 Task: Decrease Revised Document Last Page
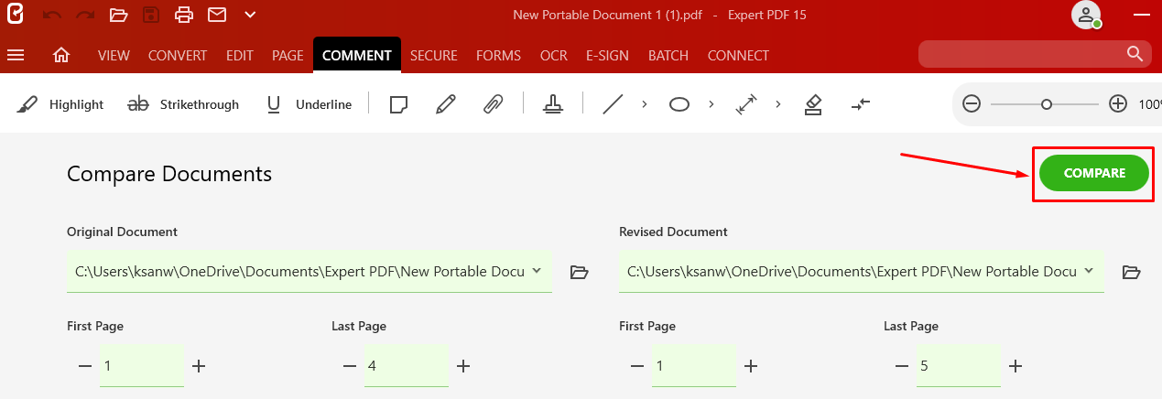point(901,366)
